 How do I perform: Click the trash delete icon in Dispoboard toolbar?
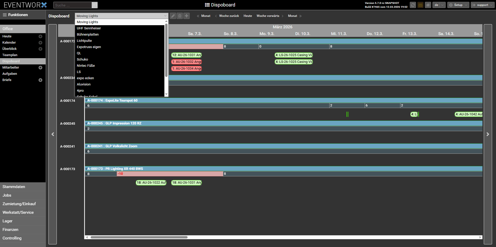(180, 16)
